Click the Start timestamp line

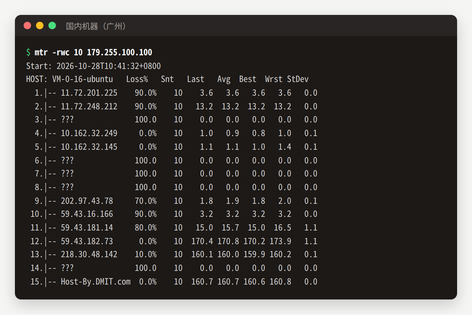tap(93, 66)
